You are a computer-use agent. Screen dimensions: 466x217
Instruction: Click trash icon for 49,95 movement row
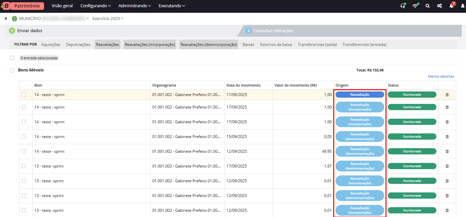447,151
